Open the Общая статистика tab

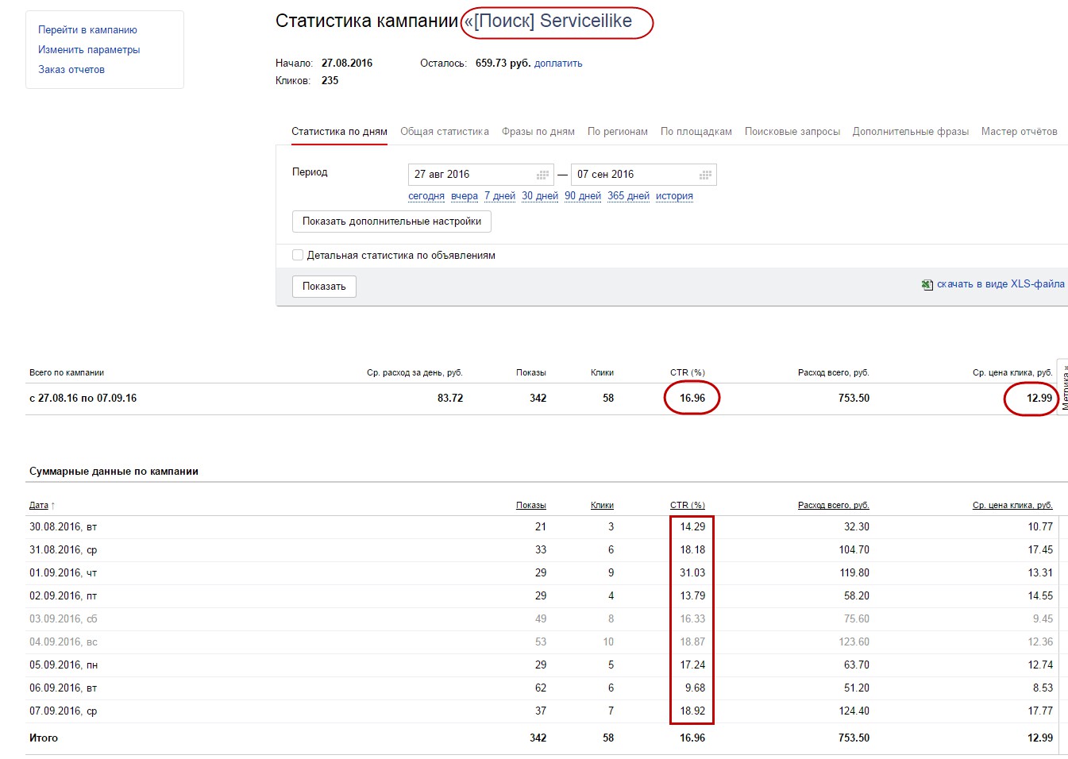pos(445,132)
